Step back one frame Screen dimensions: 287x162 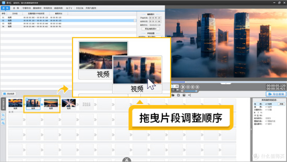[x=193, y=87]
